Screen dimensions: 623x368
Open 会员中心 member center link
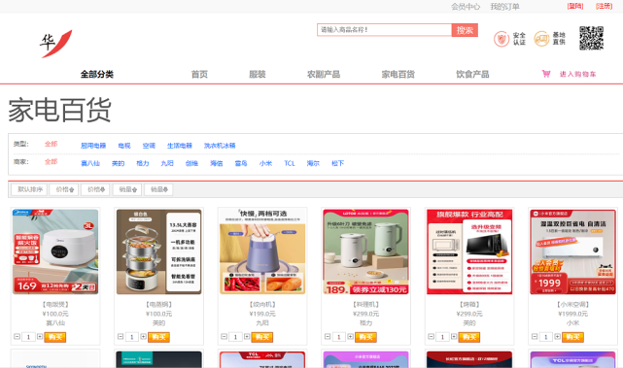tap(466, 7)
